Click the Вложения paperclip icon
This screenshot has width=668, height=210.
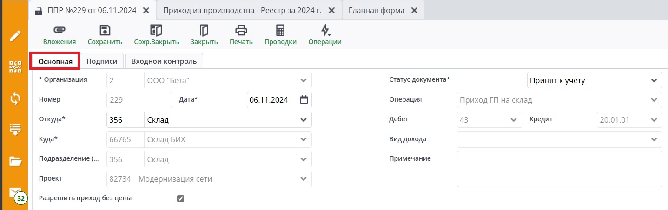(59, 31)
